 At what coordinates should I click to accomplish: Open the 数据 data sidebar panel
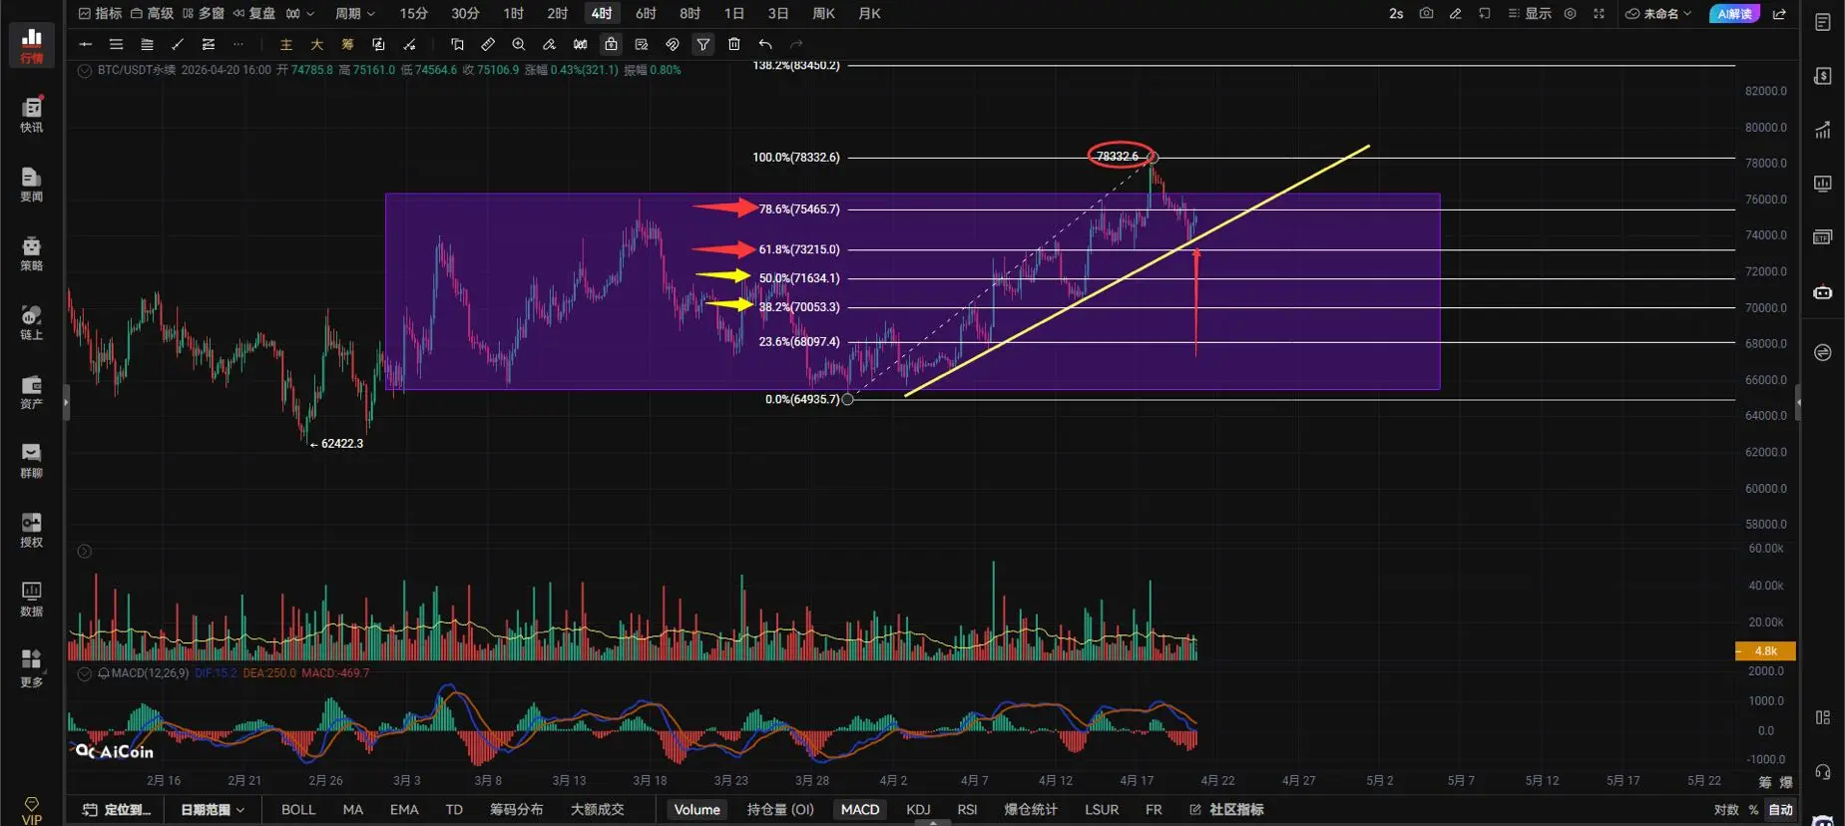coord(32,600)
